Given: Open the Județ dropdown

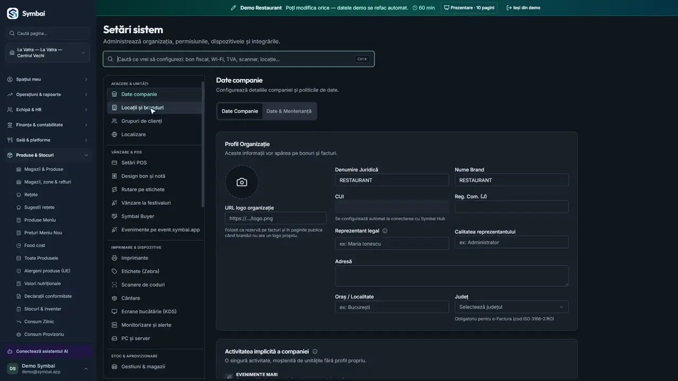Looking at the screenshot, I should pyautogui.click(x=512, y=307).
